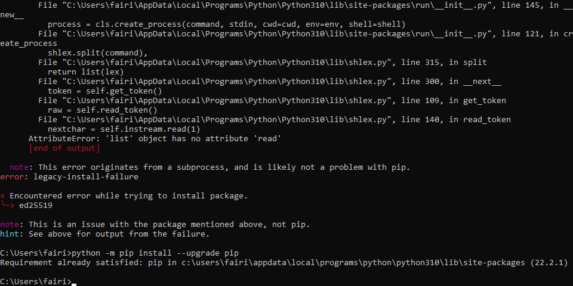Click the cyan 'hint' label

point(10,234)
